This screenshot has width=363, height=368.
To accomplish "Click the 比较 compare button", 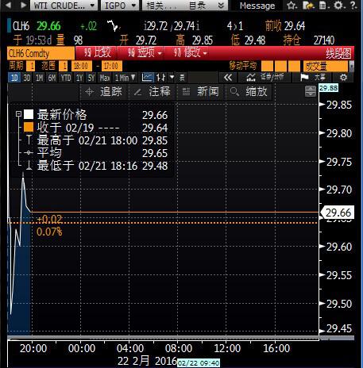I will [x=97, y=52].
